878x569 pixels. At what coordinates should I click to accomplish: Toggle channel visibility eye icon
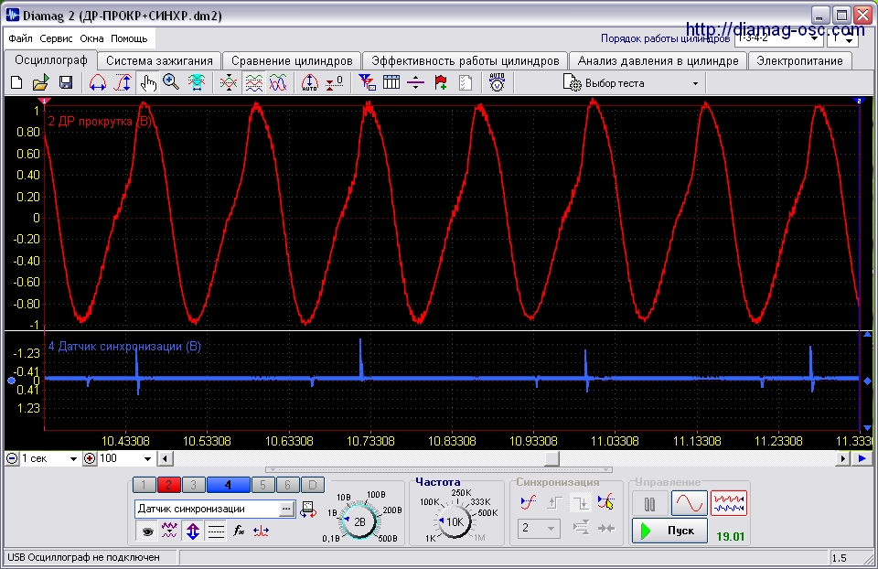147,531
